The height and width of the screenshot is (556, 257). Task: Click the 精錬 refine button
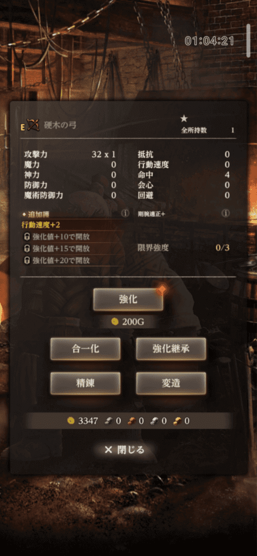click(85, 383)
